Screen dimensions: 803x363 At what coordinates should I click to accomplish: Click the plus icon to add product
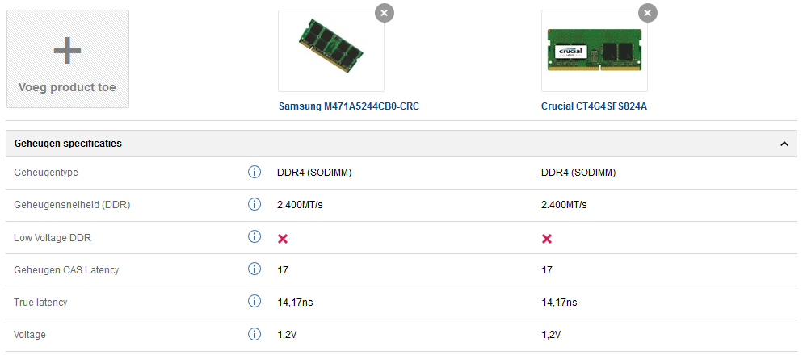68,51
